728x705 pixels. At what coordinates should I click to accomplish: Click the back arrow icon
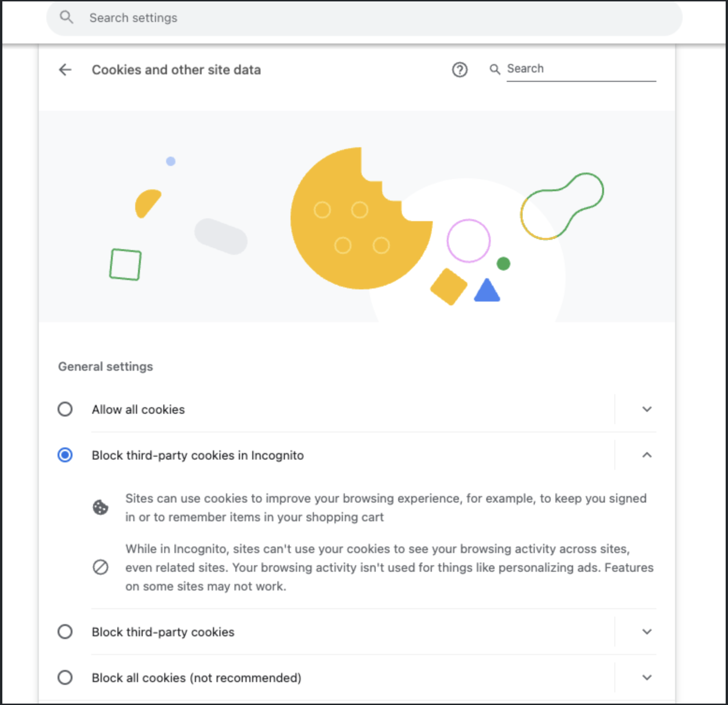coord(65,70)
